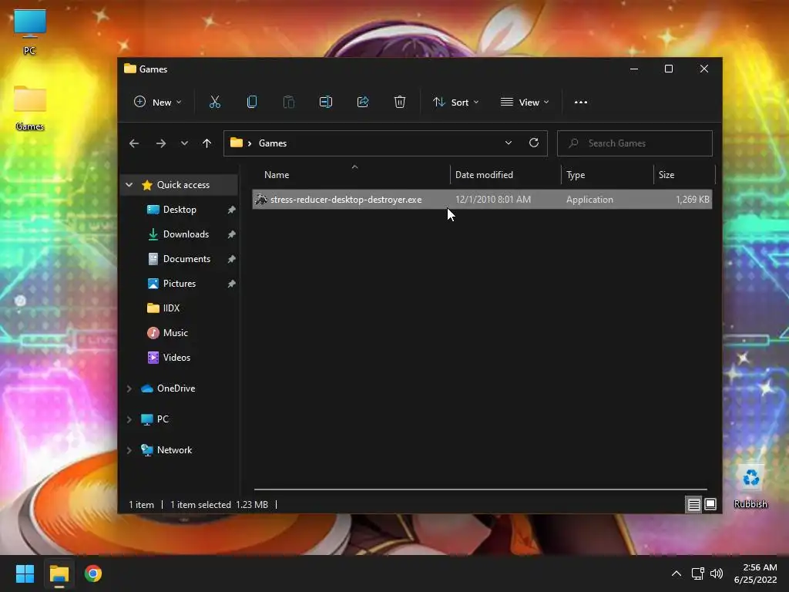The width and height of the screenshot is (789, 592).
Task: Show recent locations dropdown arrow
Action: [x=184, y=143]
